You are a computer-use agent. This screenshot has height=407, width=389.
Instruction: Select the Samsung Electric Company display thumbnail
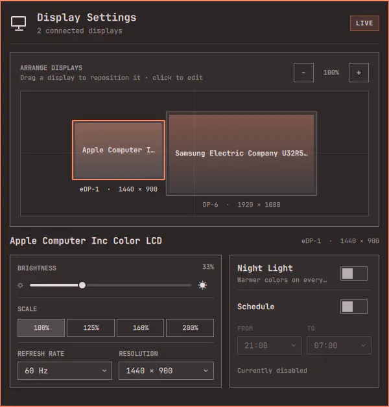pyautogui.click(x=241, y=154)
